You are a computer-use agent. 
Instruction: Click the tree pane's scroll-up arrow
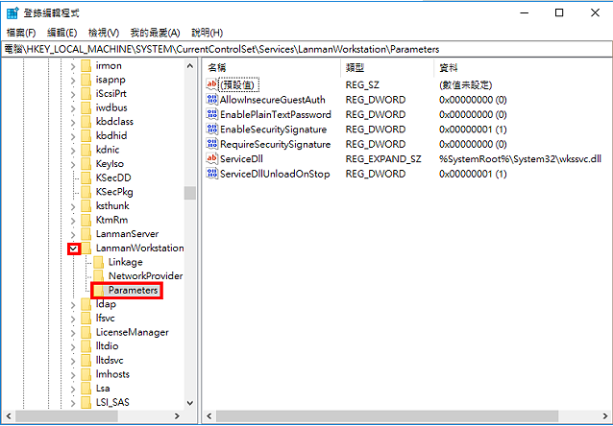pos(190,66)
